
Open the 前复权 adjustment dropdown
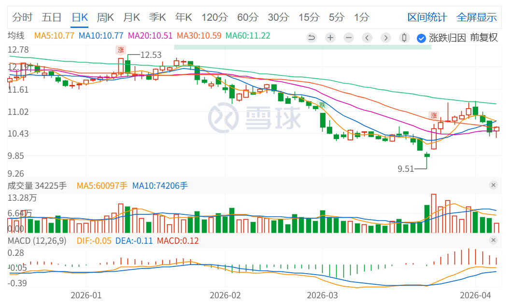click(483, 38)
